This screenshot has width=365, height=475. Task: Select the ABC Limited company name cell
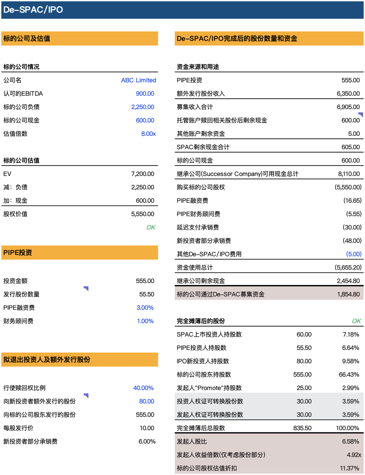pyautogui.click(x=138, y=80)
